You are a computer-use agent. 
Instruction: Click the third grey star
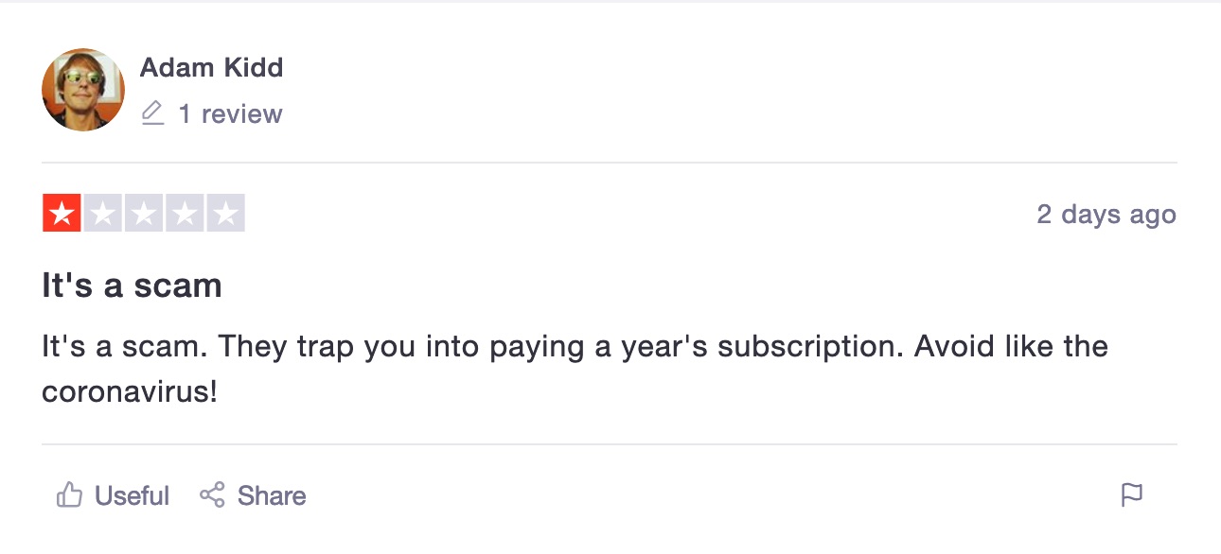[144, 214]
